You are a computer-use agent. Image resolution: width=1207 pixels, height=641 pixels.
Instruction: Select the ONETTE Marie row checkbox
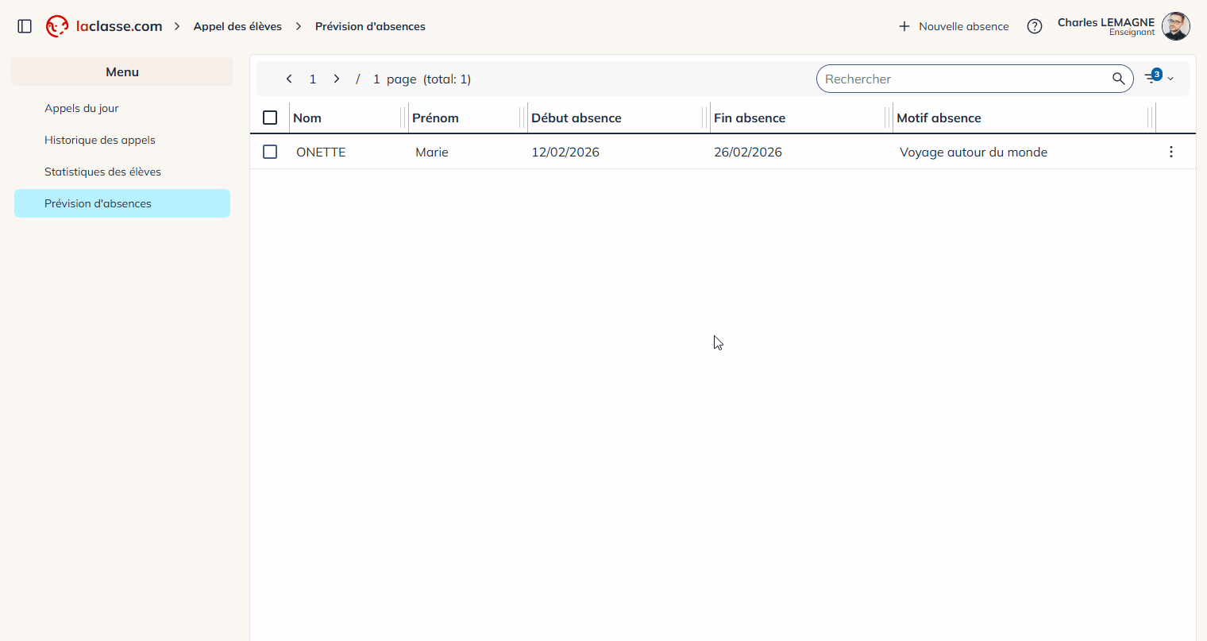[270, 152]
